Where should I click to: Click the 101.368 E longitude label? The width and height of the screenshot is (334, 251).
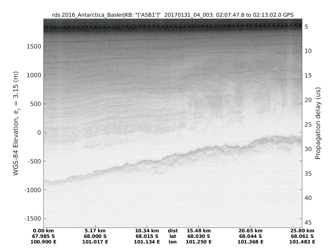[x=250, y=242]
